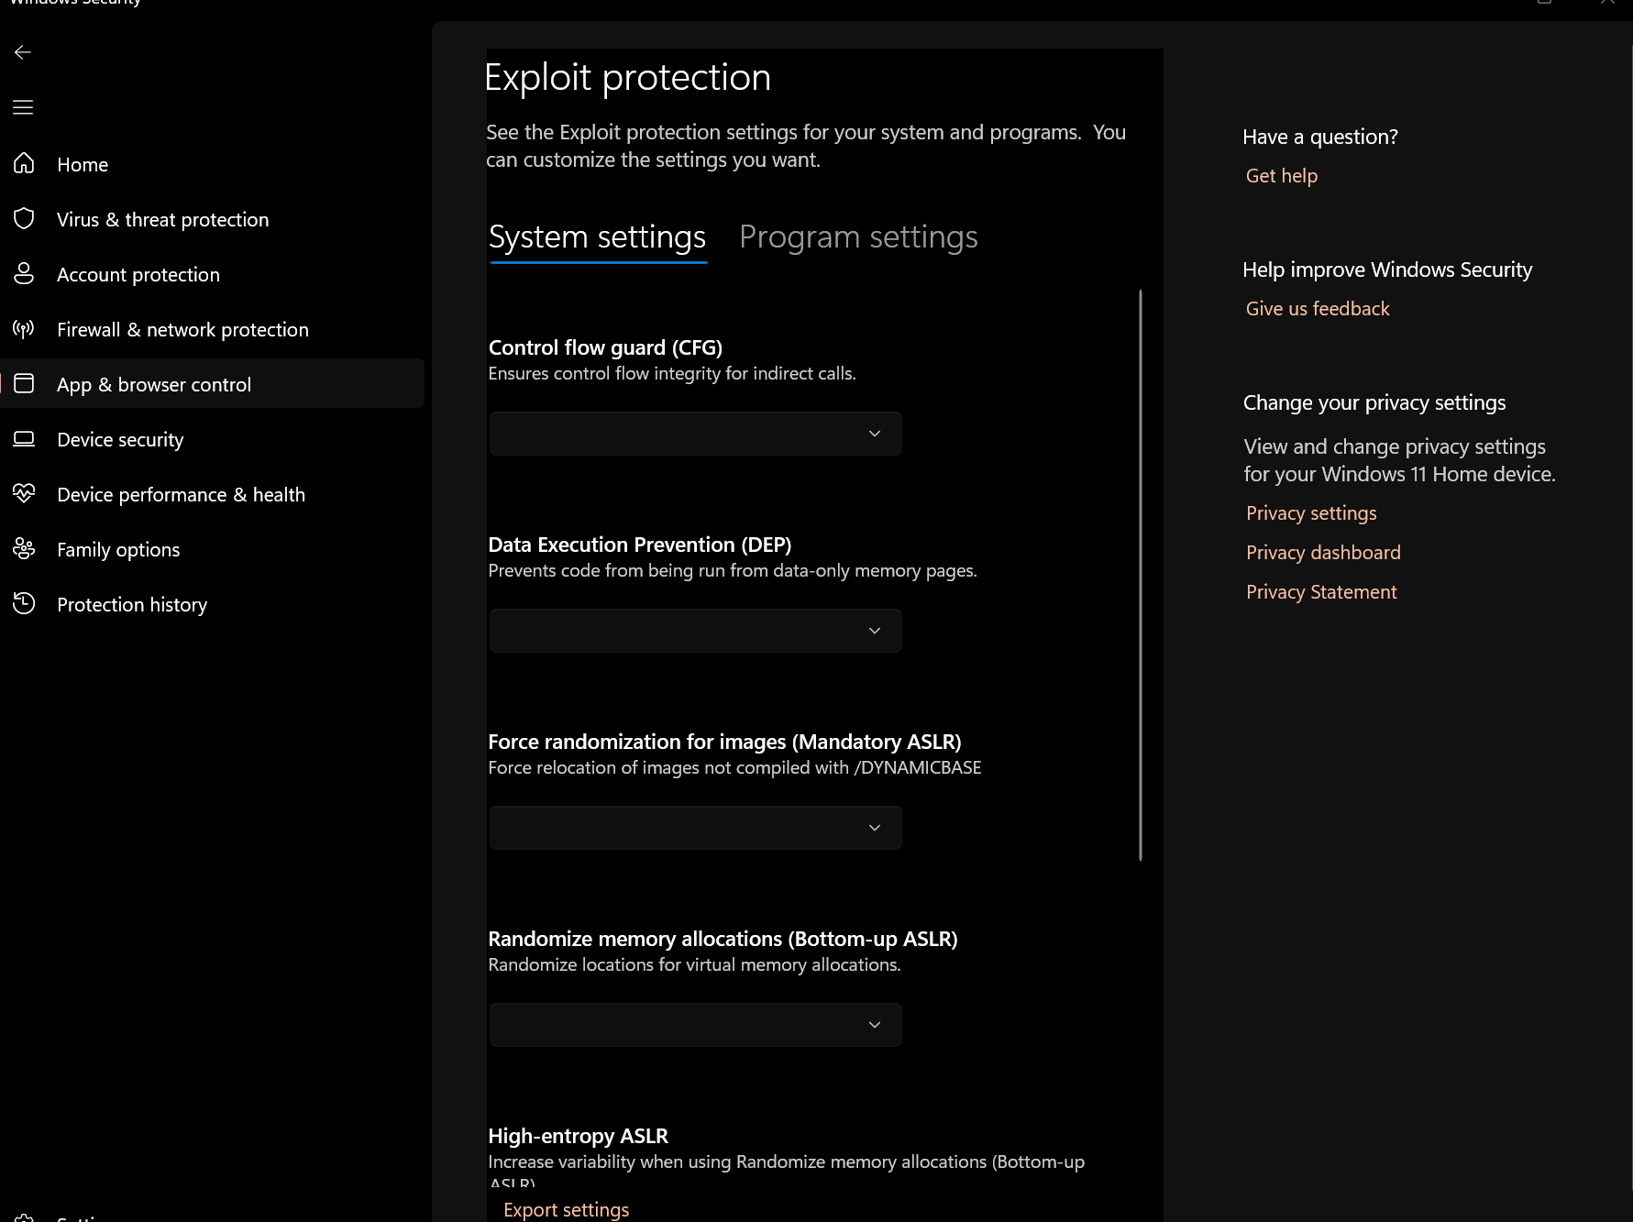Click the Get help link
Image resolution: width=1633 pixels, height=1222 pixels.
point(1281,176)
